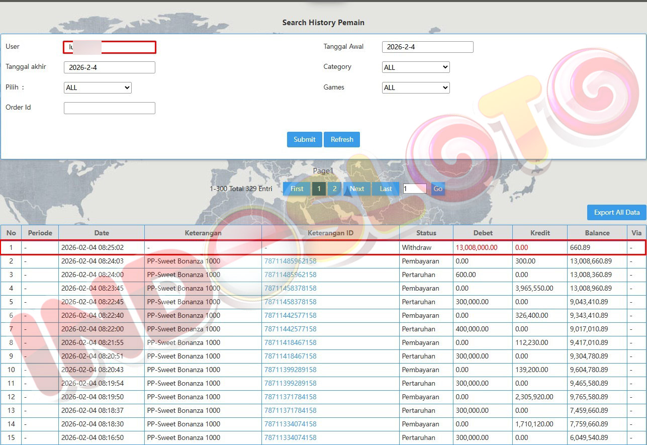The image size is (647, 445).
Task: Select page 2 in pagination
Action: (334, 189)
